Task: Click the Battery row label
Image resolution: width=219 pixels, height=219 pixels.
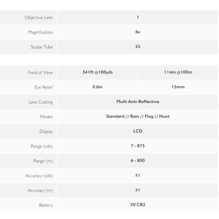Action: [x=46, y=205]
